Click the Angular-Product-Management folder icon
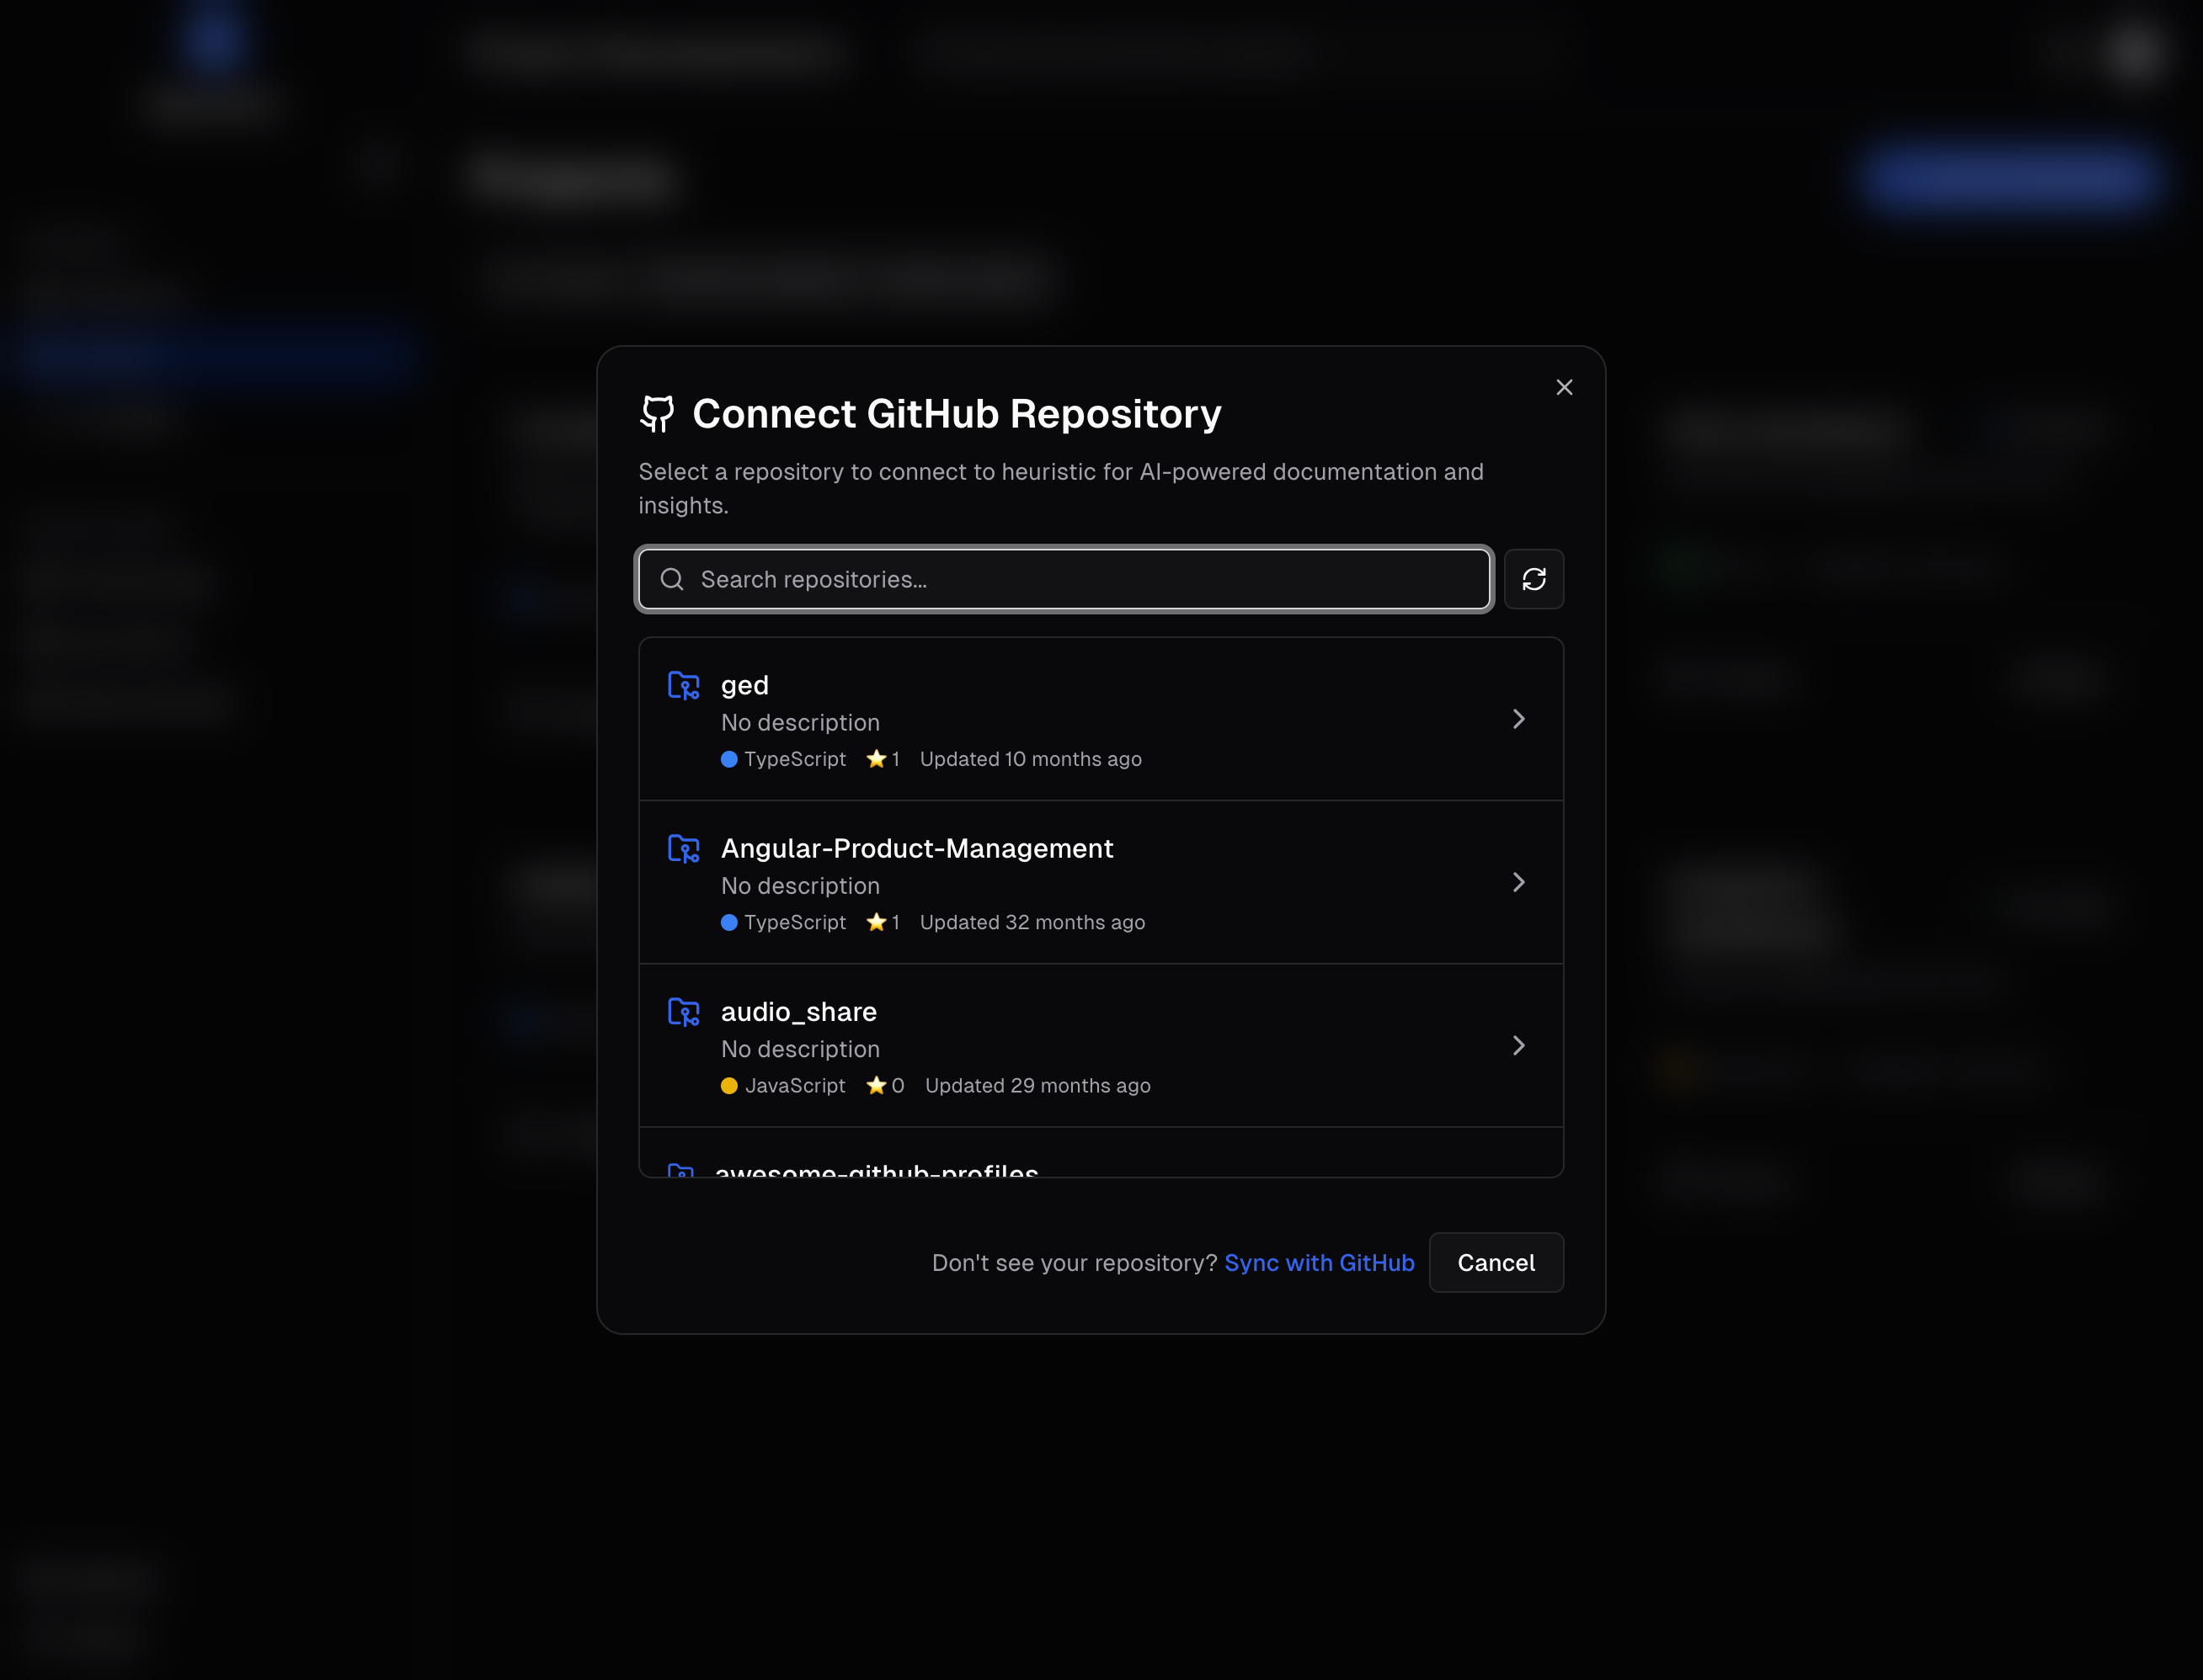2203x1680 pixels. coord(683,849)
